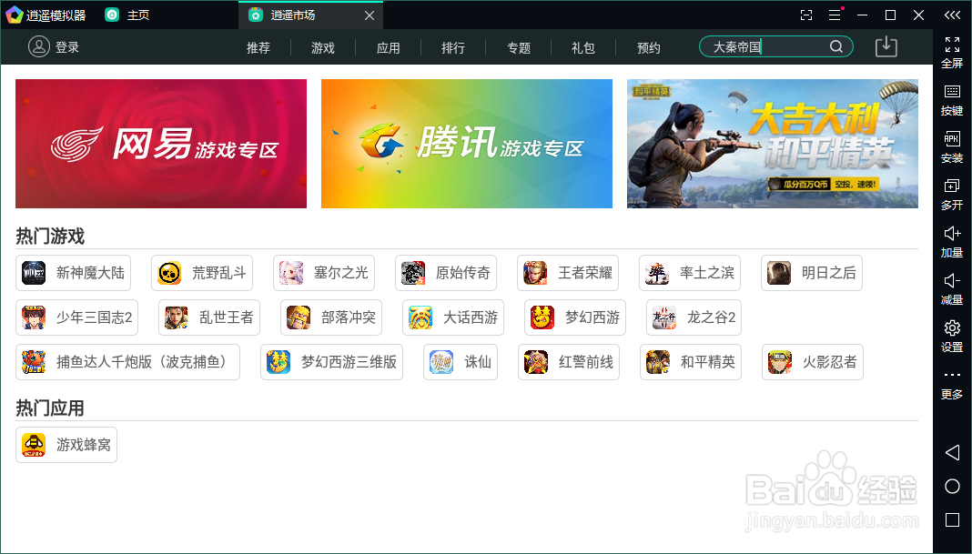
Task: Open the 荒野乱斗 game button
Action: point(202,273)
